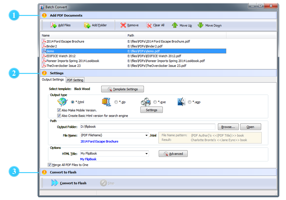
Task: Toggle Merge All PDF Files to One
Action: click(x=50, y=165)
